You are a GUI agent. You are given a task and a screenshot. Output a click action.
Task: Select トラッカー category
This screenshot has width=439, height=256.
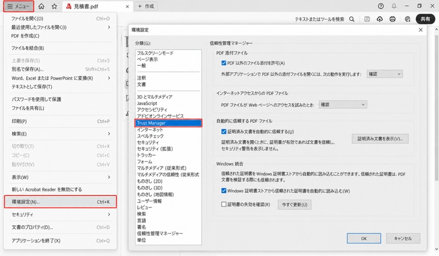146,155
